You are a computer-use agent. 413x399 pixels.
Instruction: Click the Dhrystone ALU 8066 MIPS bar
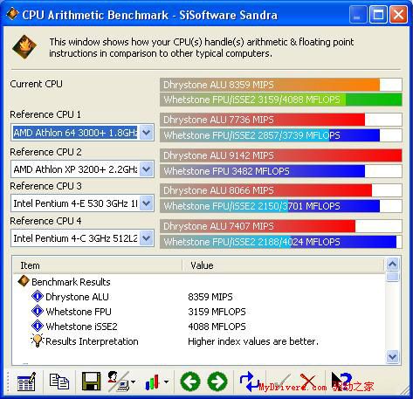tap(281, 190)
